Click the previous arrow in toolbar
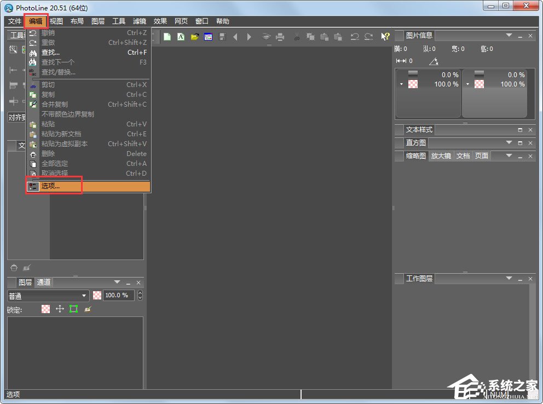The height and width of the screenshot is (404, 543). pyautogui.click(x=235, y=37)
